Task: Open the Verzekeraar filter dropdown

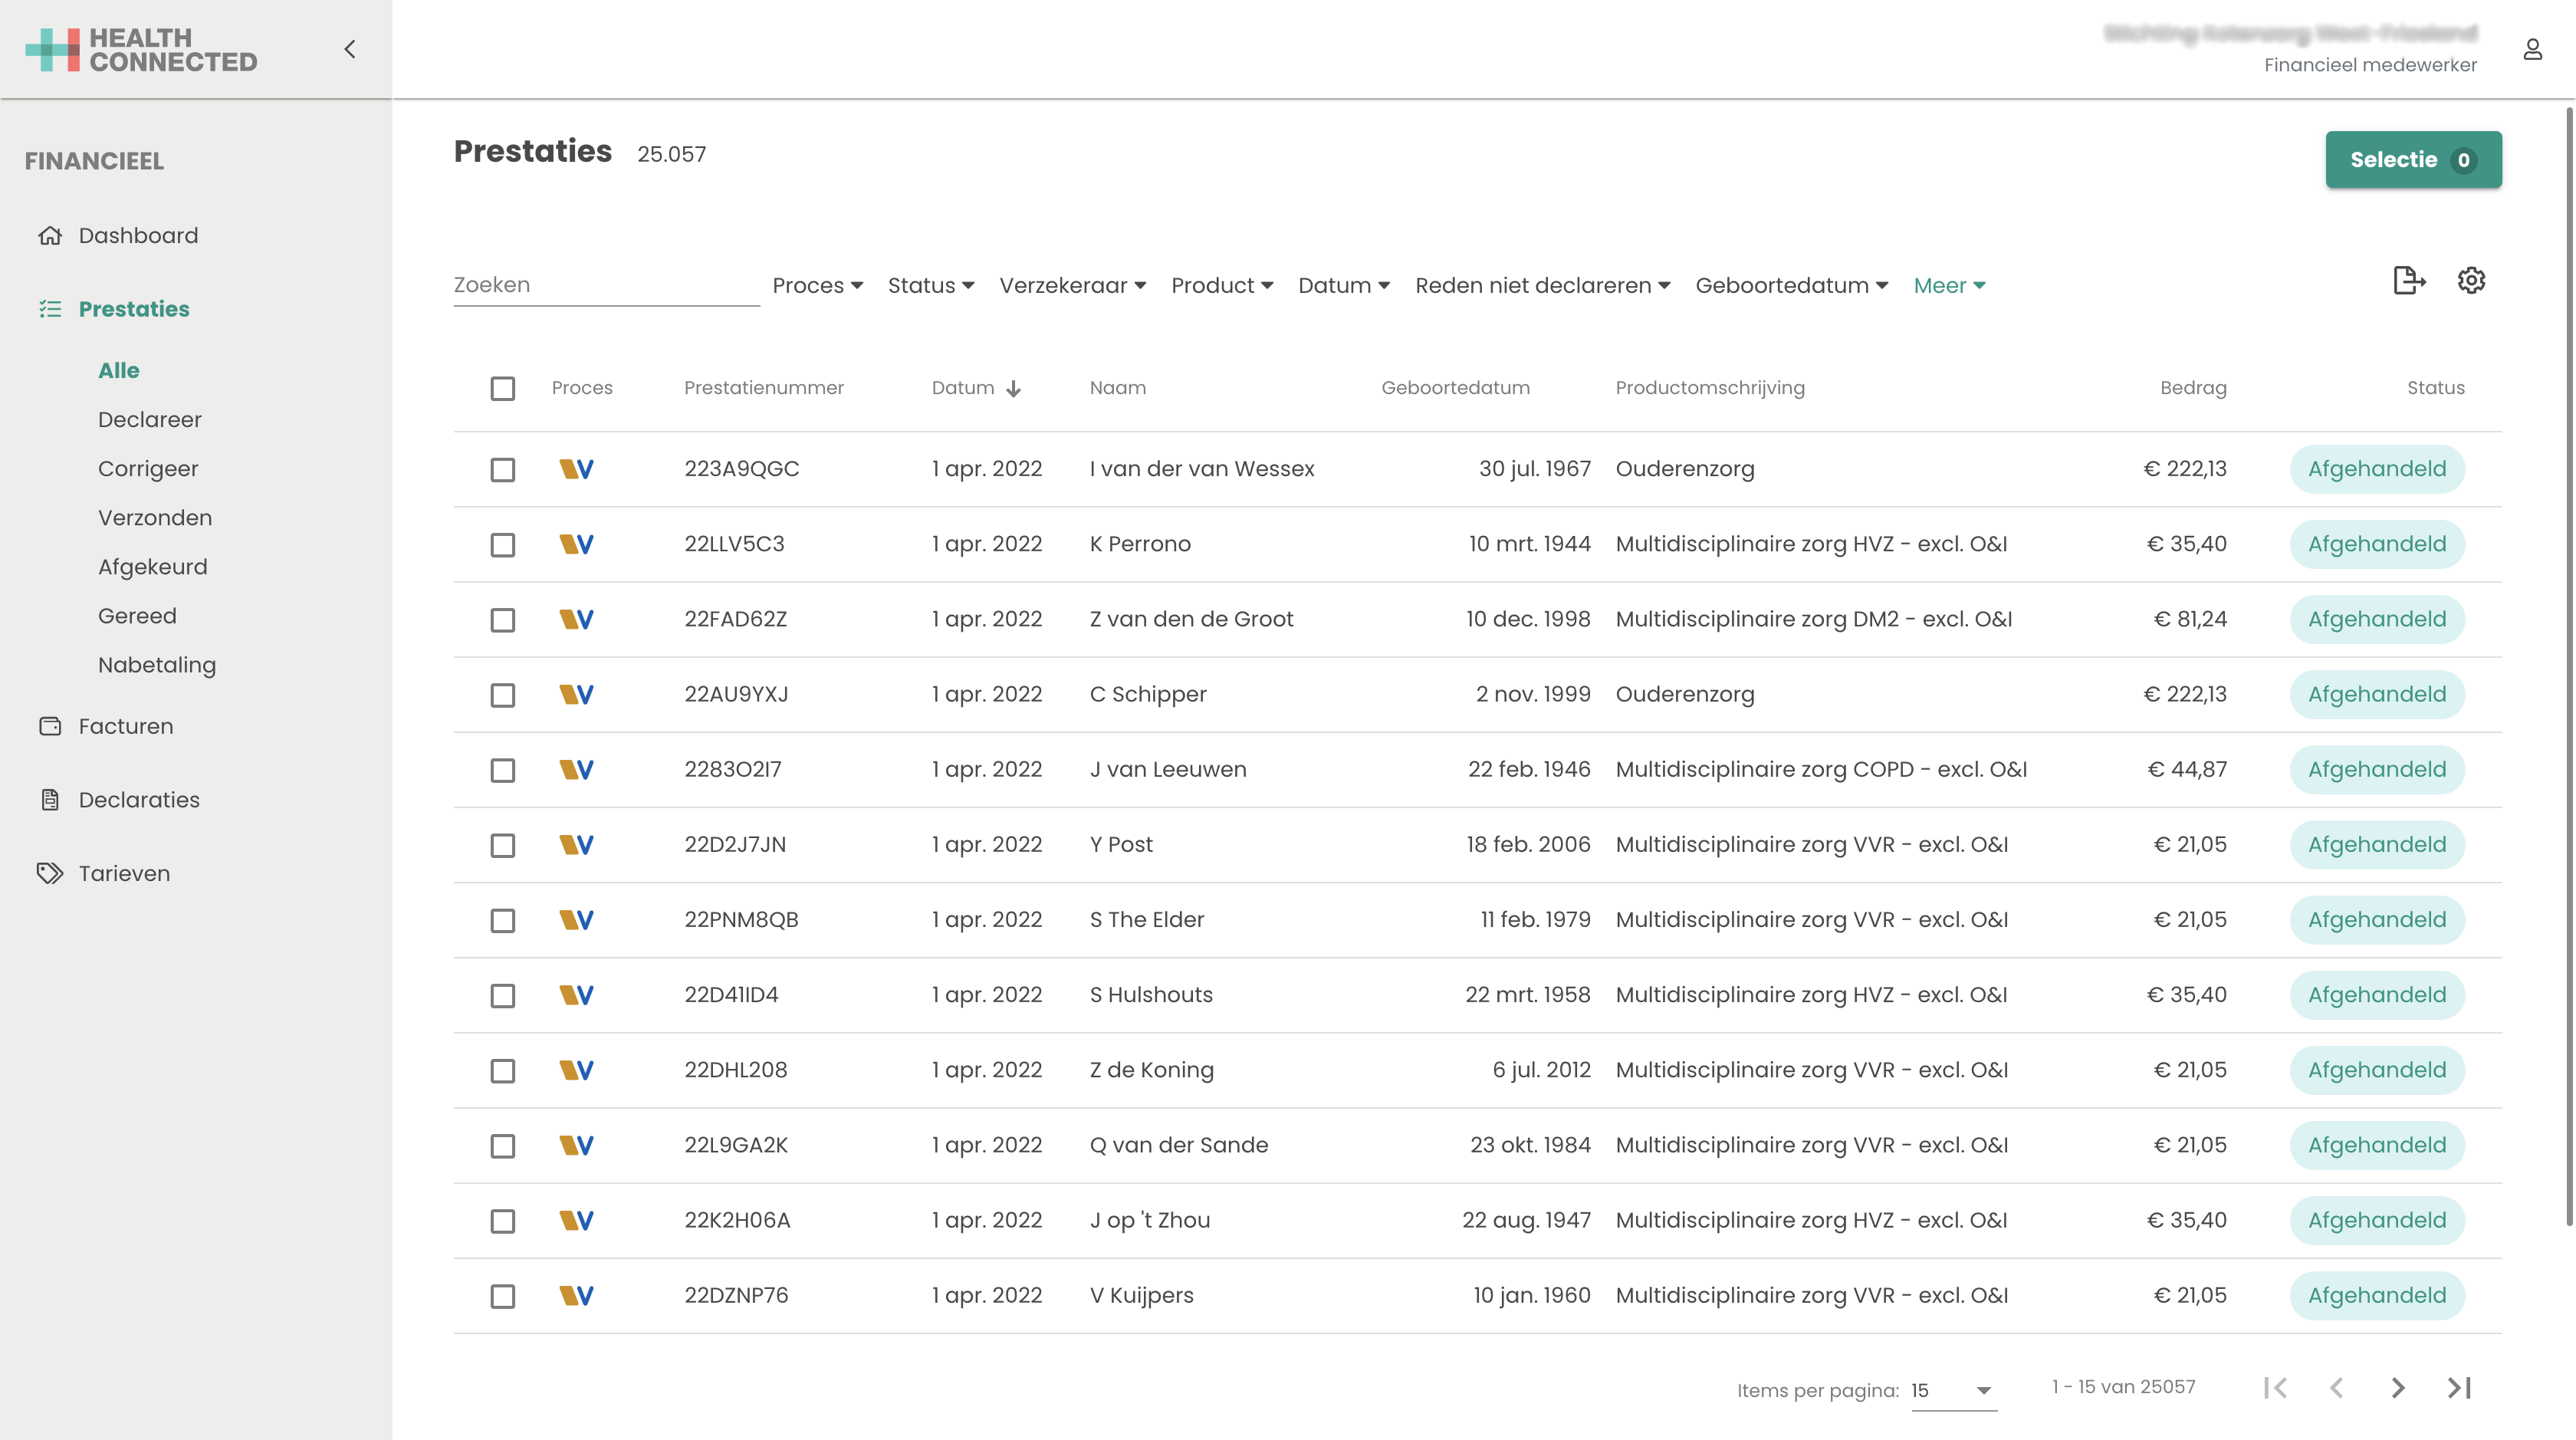Action: (1072, 286)
